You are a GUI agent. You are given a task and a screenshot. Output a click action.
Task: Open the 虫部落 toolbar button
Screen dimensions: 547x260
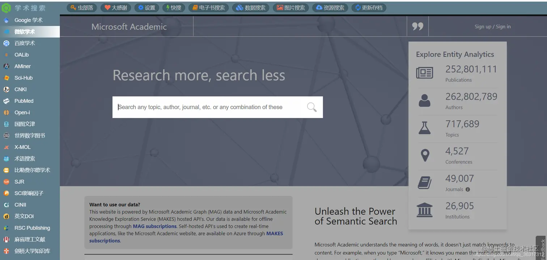coord(82,8)
